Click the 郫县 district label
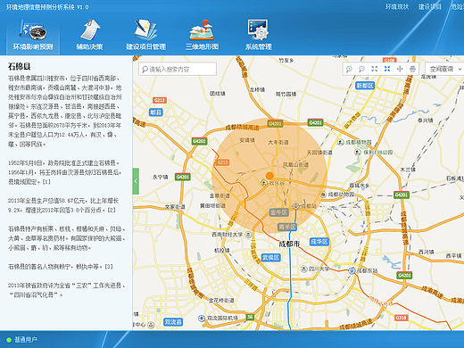Image resolution: width=464 pixels, height=348 pixels. coord(155,112)
